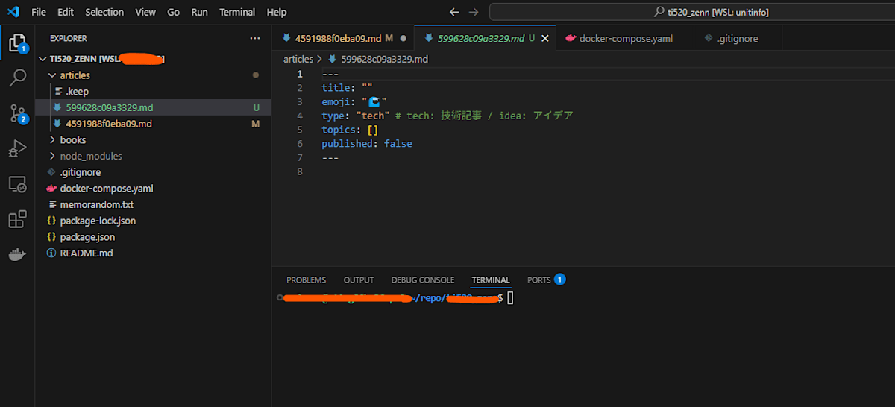Click the README.md info icon
The height and width of the screenshot is (407, 895).
(x=51, y=253)
